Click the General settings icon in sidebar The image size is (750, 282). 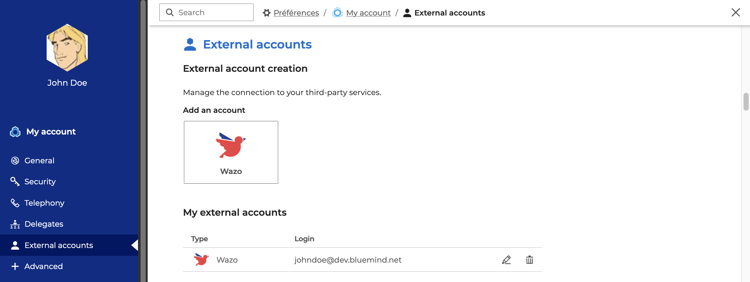pos(15,160)
